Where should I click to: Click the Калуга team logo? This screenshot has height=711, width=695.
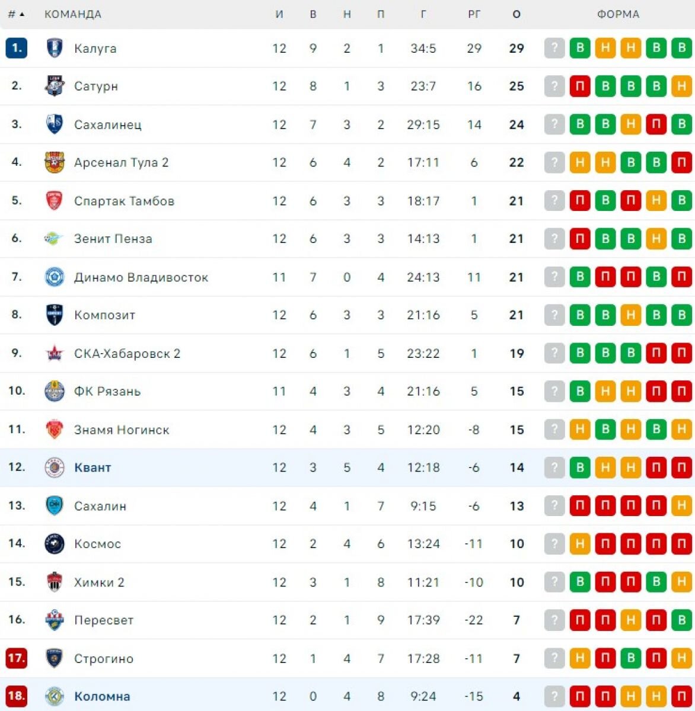55,48
